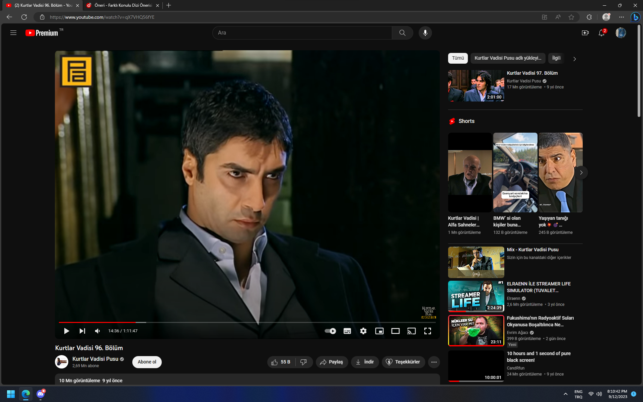This screenshot has width=643, height=402.
Task: Add page to favorites star
Action: pyautogui.click(x=571, y=17)
